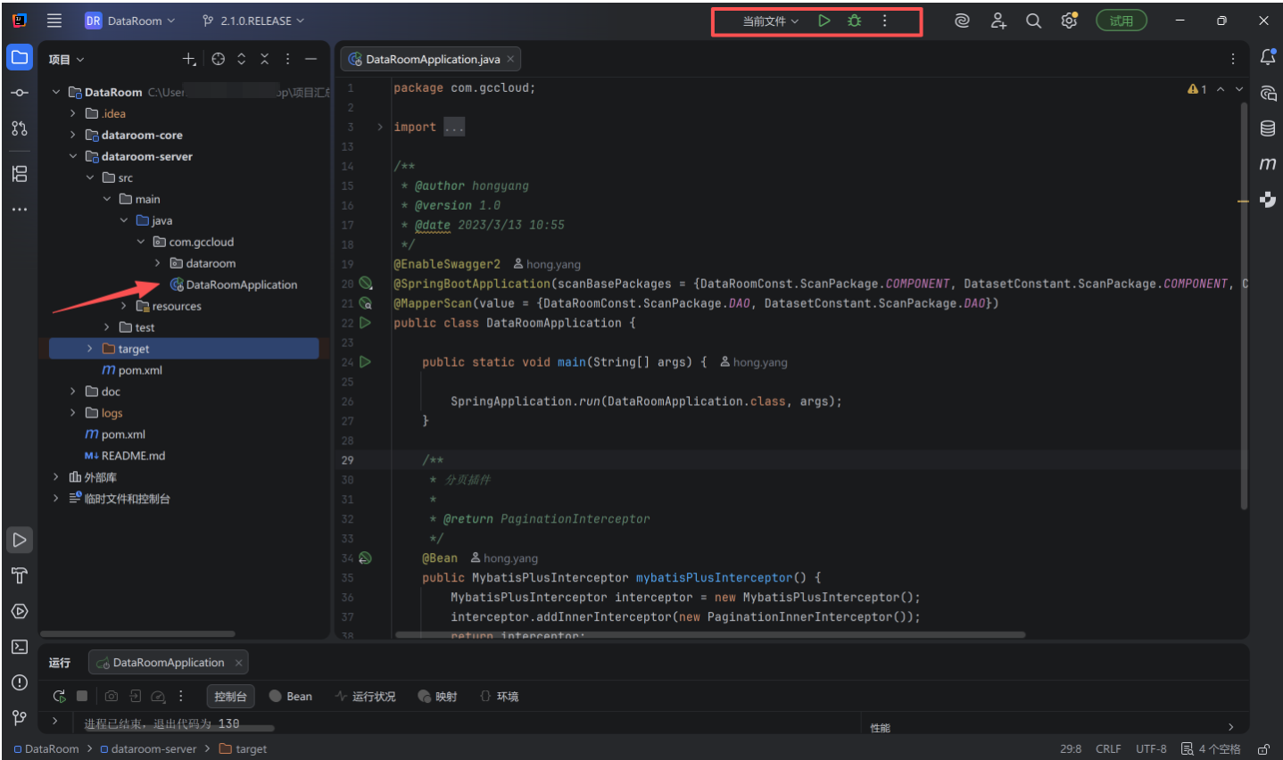
Task: Open the 当前文件 run configuration dropdown
Action: click(771, 21)
